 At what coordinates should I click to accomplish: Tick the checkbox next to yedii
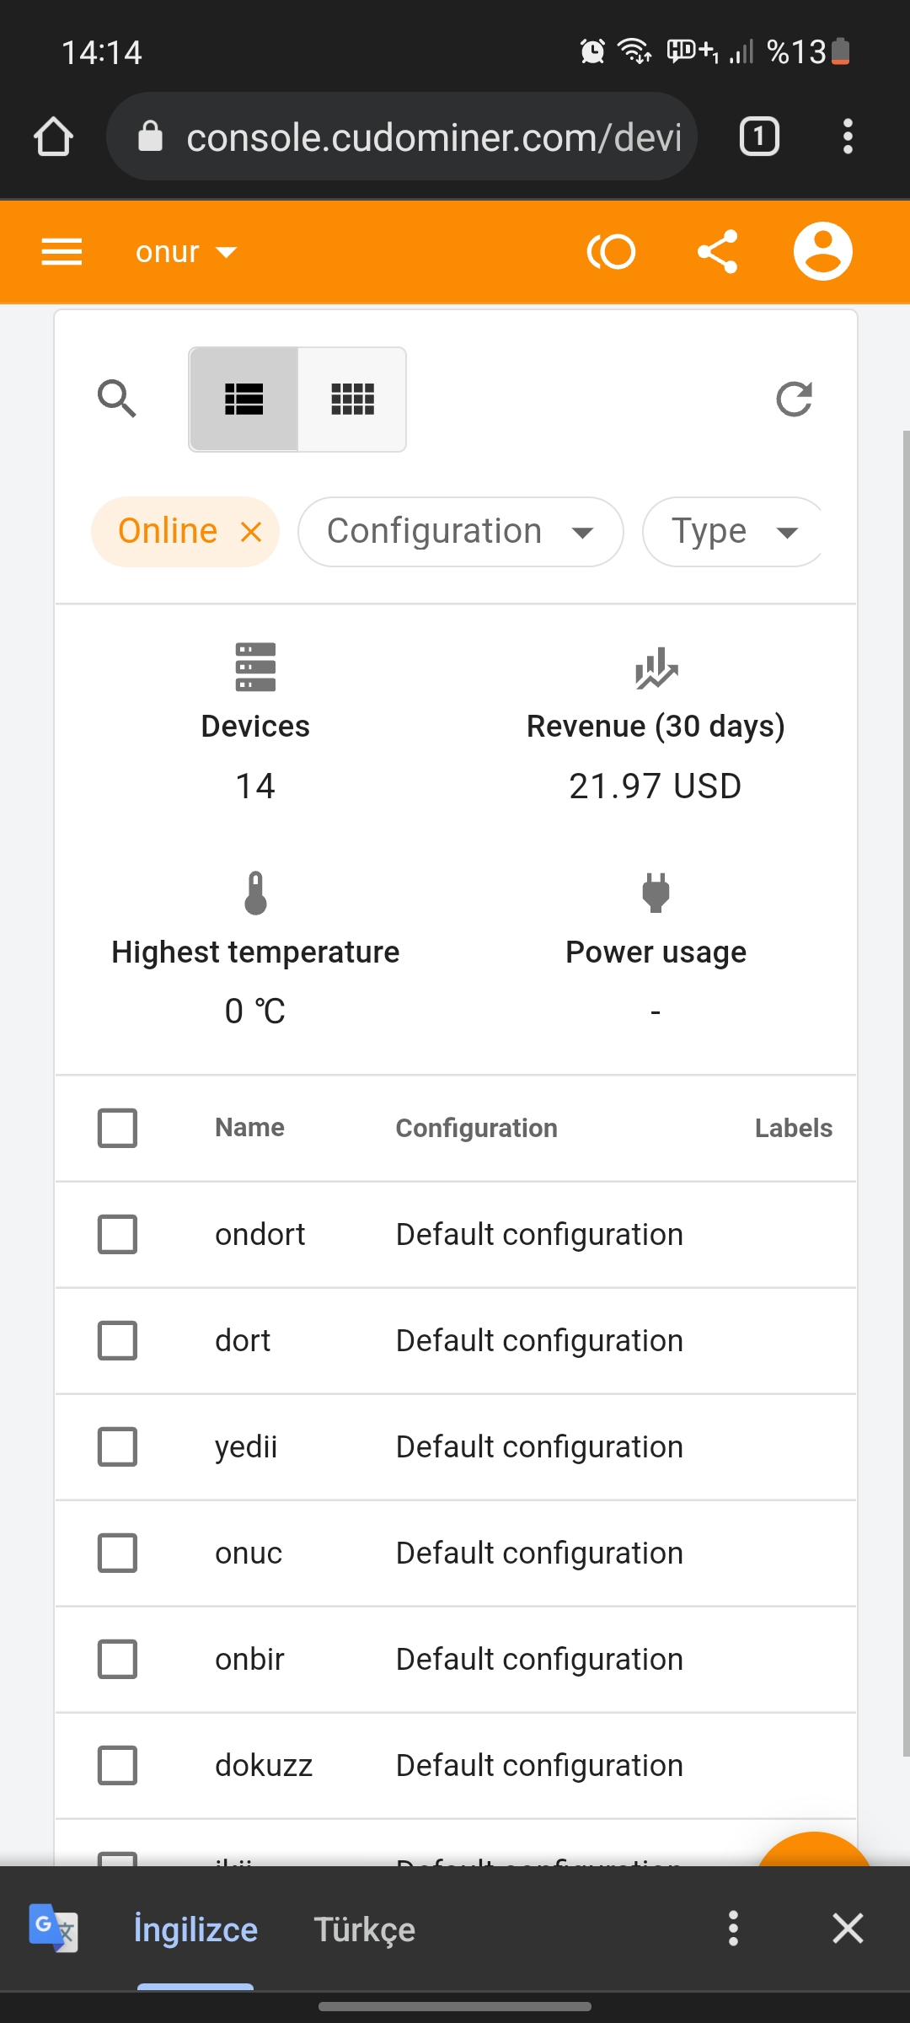pos(117,1446)
